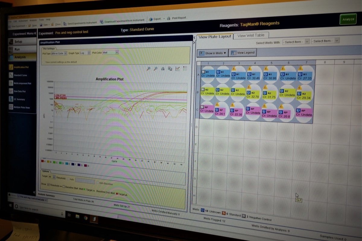Screen dimensions: 362x241
Task: Toggle the Auto threshold checkbox
Action: pyautogui.click(x=68, y=179)
